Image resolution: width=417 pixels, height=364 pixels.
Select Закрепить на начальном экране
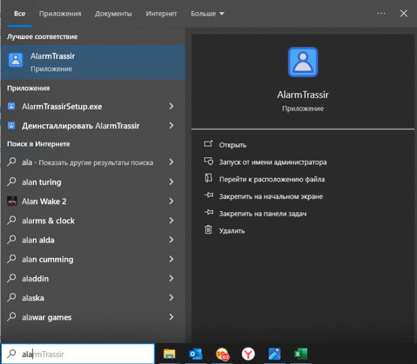[x=271, y=196]
